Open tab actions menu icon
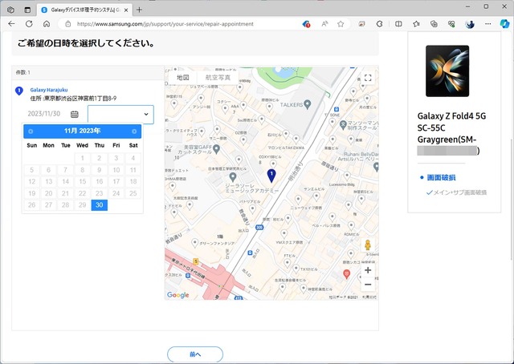This screenshot has height=364, width=514. (x=27, y=10)
